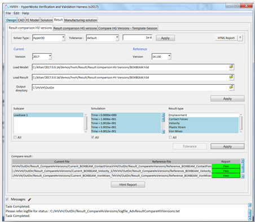Open Result comparison HG versions tab
Screen dimensions: 255x222
pos(75,28)
